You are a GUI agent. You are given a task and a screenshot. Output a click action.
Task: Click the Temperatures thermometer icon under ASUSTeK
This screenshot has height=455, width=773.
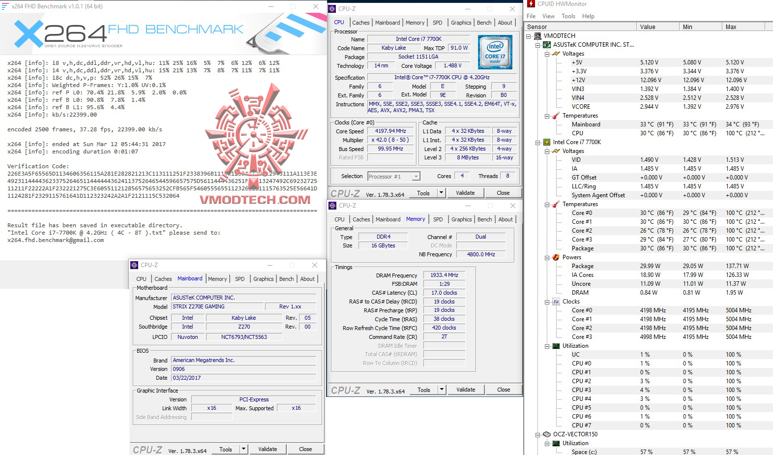(556, 116)
